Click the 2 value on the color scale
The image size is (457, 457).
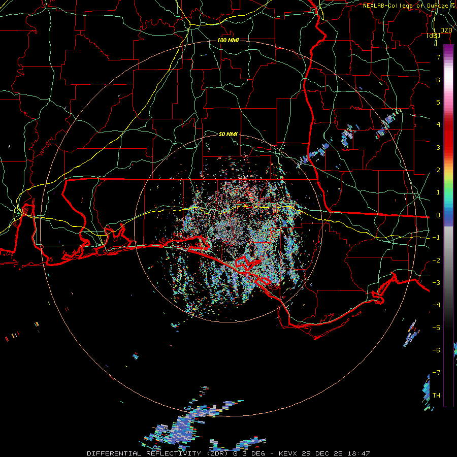coord(438,170)
